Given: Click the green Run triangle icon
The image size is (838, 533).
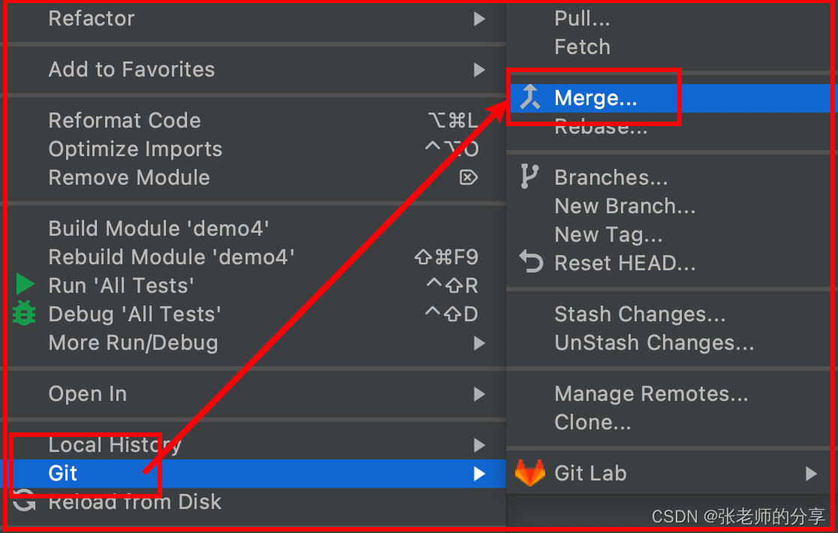Looking at the screenshot, I should [26, 285].
